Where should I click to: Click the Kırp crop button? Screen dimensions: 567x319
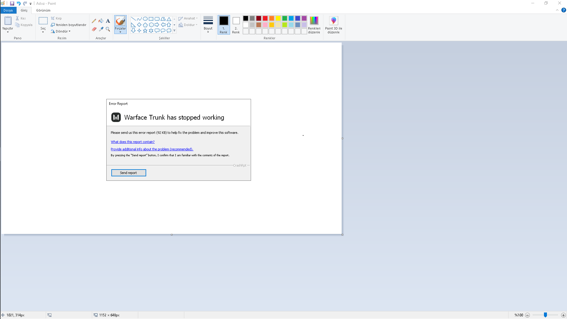[x=56, y=18]
